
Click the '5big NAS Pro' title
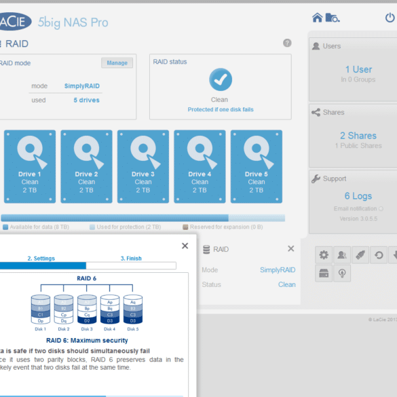[73, 22]
